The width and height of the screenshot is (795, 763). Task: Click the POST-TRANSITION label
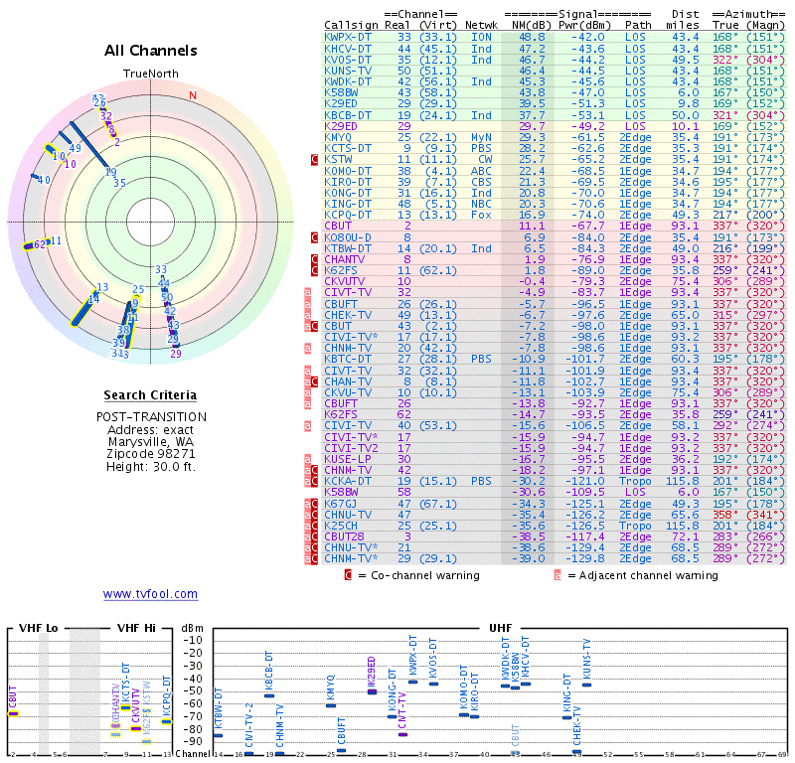[x=151, y=416]
